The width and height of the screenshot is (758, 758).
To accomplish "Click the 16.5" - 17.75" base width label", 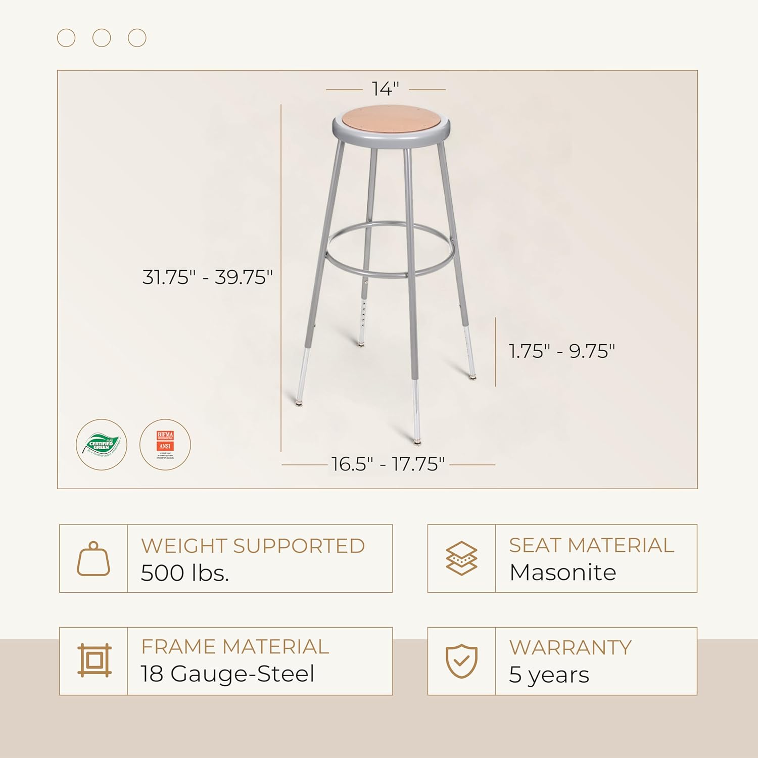I will [x=388, y=464].
